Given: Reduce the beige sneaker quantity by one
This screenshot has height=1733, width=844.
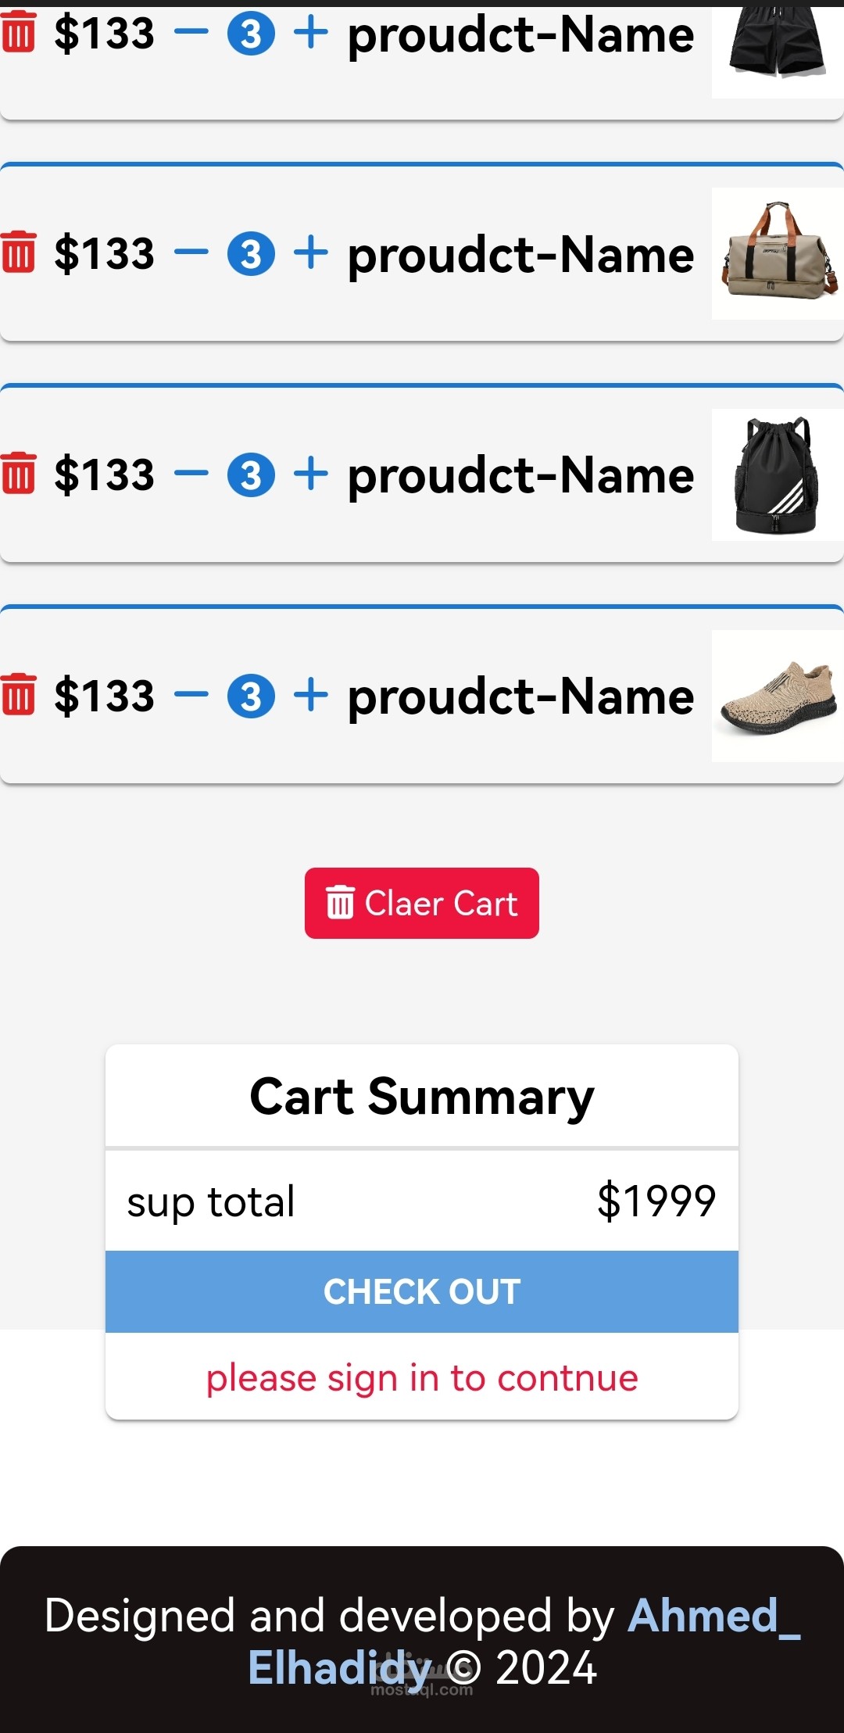Looking at the screenshot, I should [x=191, y=694].
